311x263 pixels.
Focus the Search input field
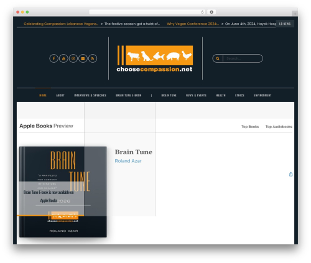(x=243, y=58)
